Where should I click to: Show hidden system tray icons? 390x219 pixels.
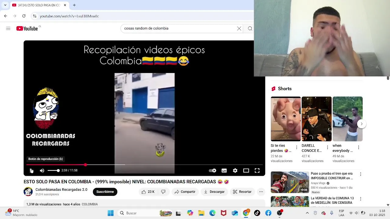(x=307, y=213)
